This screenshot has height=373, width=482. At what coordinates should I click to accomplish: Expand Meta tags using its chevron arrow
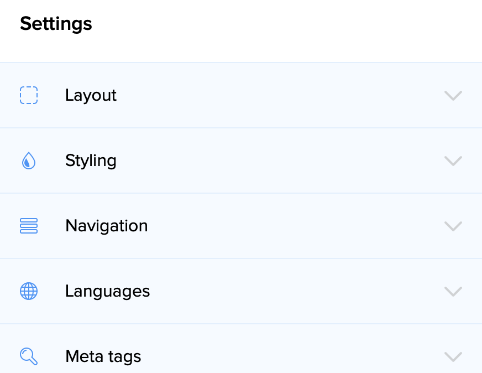coord(453,356)
